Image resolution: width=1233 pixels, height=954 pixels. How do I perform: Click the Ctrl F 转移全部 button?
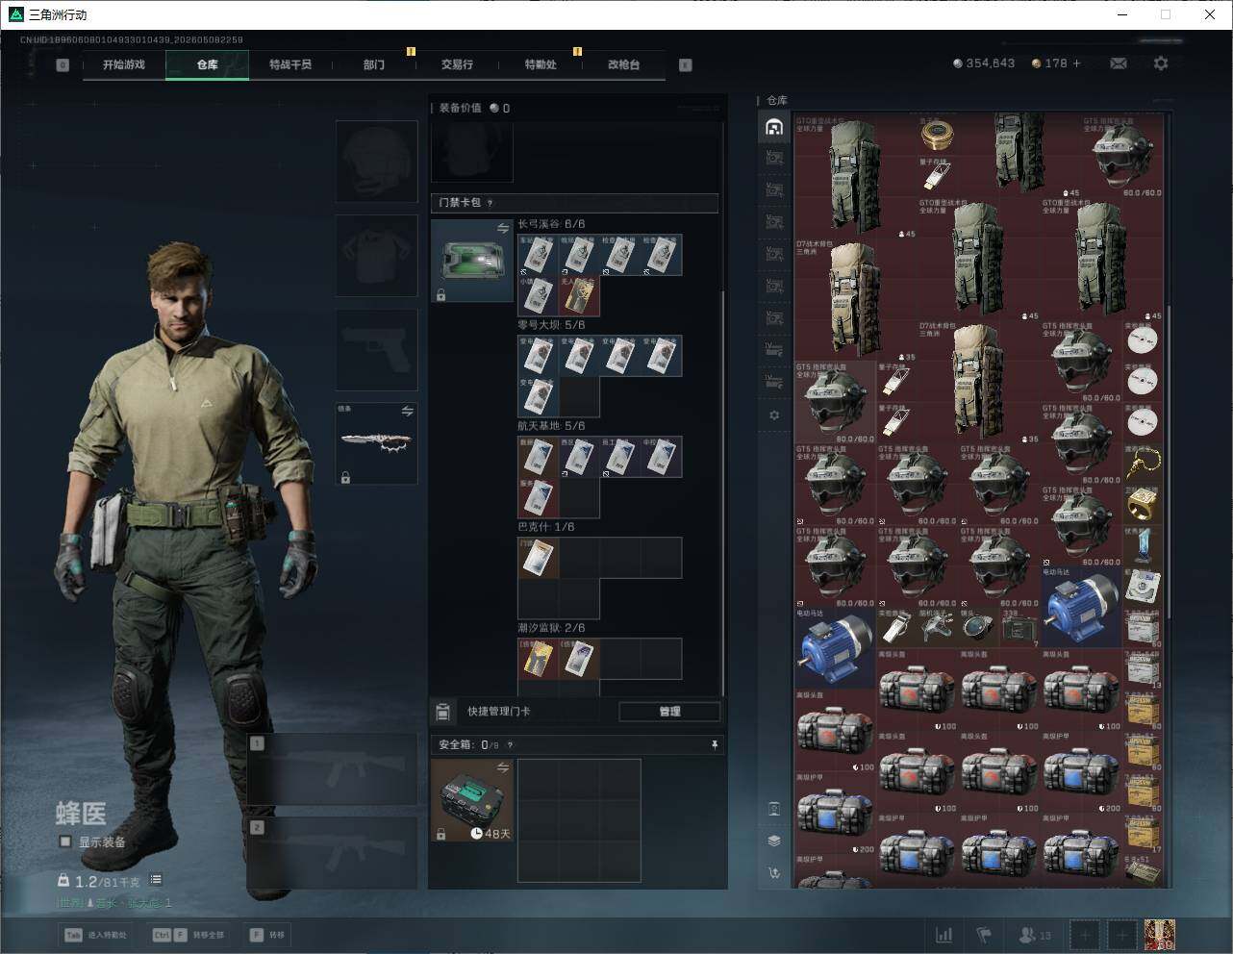[x=189, y=935]
